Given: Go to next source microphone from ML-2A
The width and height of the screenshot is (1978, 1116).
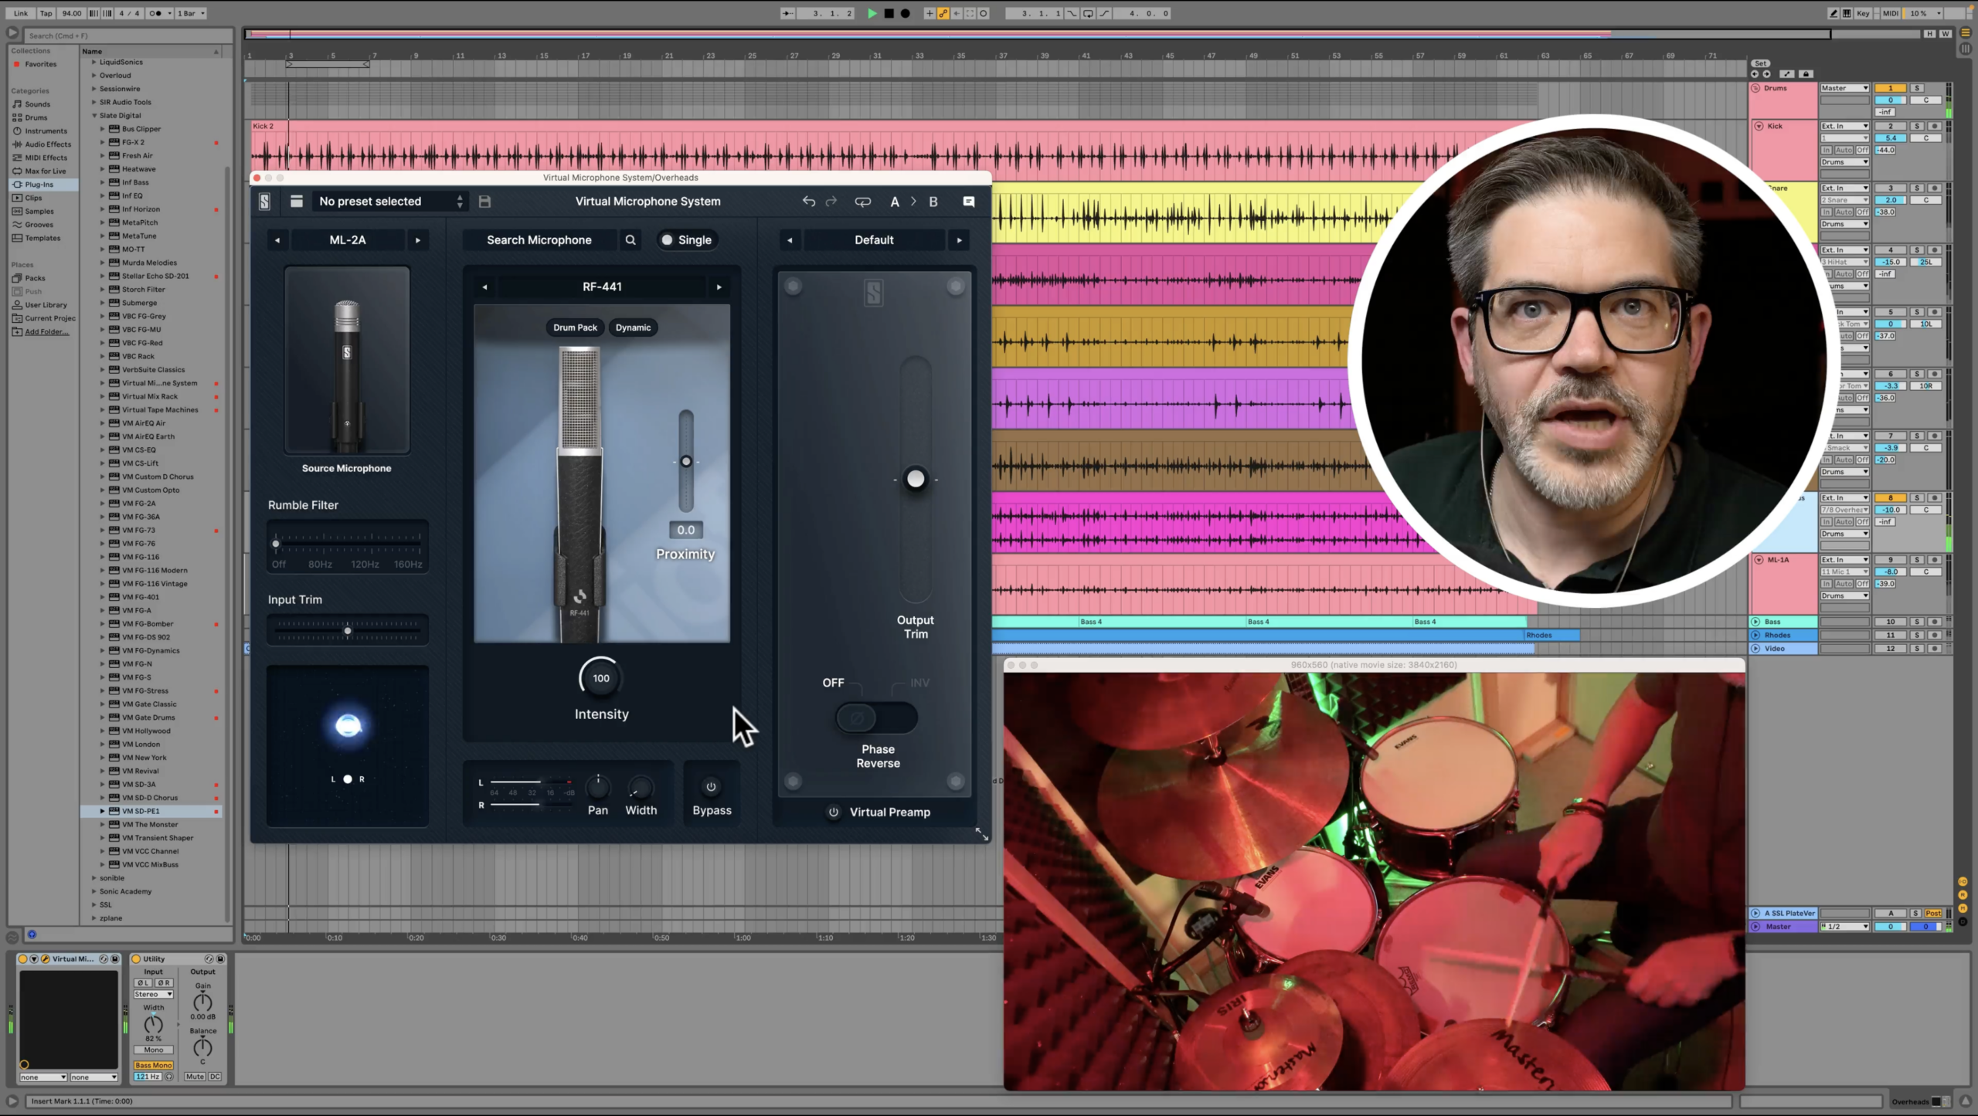Looking at the screenshot, I should (418, 240).
